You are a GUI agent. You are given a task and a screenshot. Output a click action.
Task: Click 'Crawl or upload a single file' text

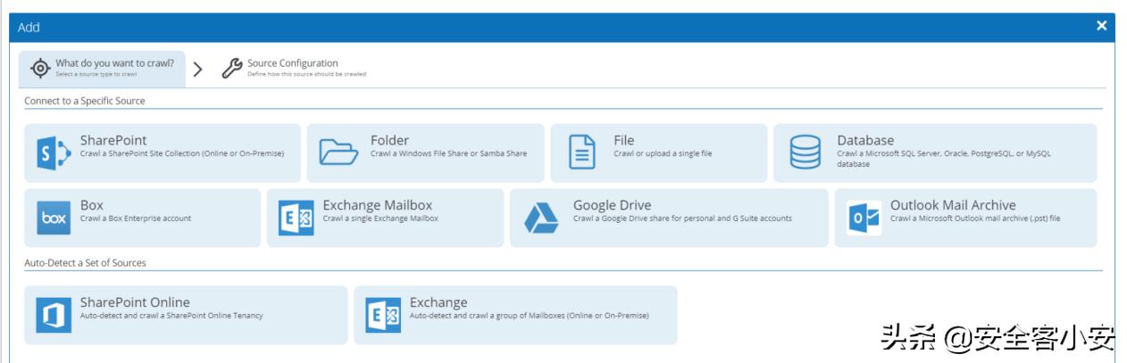point(663,153)
